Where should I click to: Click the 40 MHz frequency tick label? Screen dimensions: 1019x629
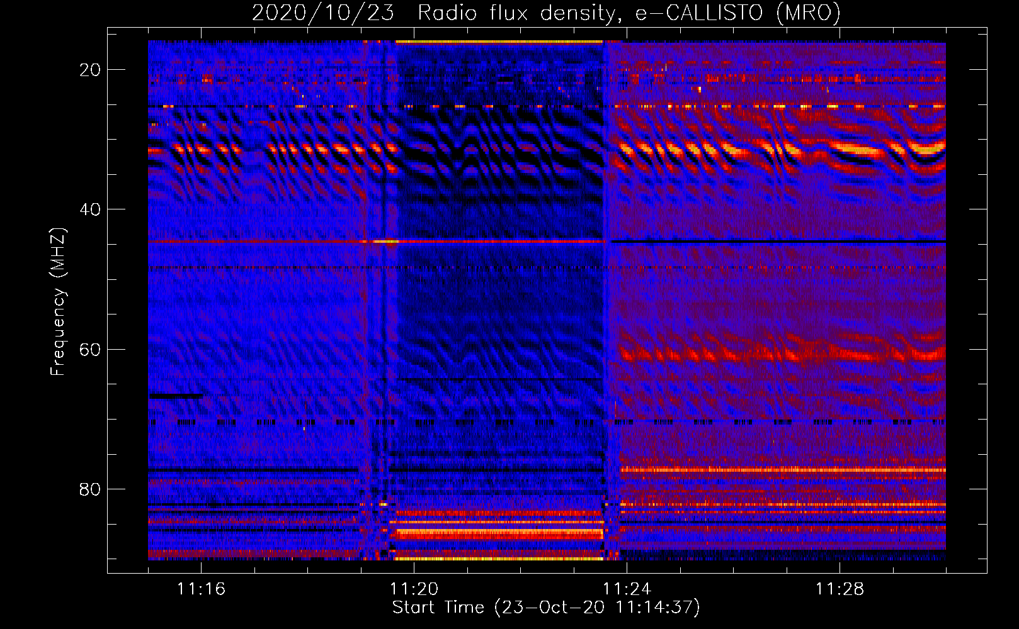click(90, 209)
